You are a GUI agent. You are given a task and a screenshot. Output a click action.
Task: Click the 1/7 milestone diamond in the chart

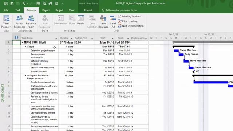(193, 72)
